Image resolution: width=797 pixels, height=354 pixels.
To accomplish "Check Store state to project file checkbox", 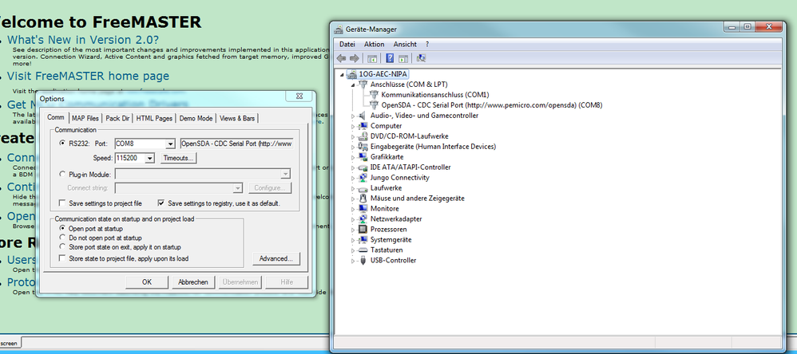I will (62, 258).
